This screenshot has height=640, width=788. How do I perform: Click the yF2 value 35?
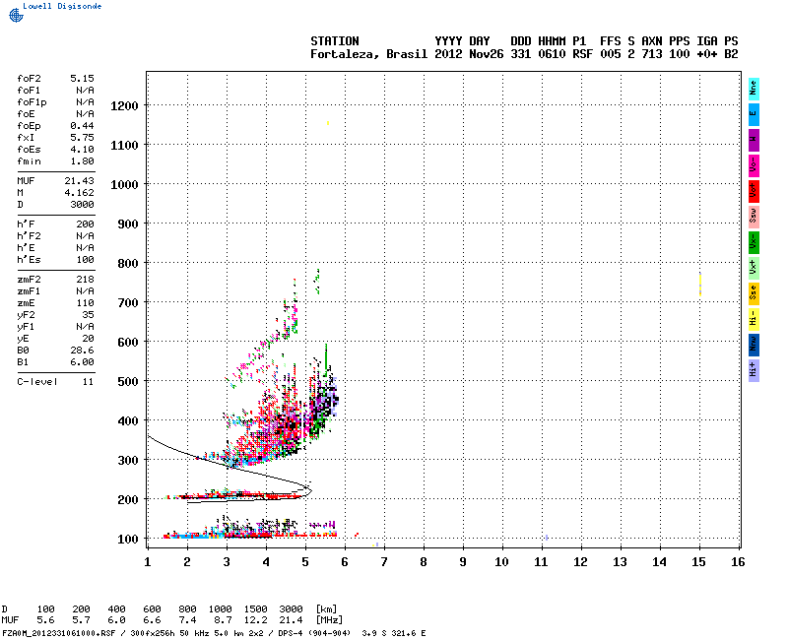tap(88, 315)
